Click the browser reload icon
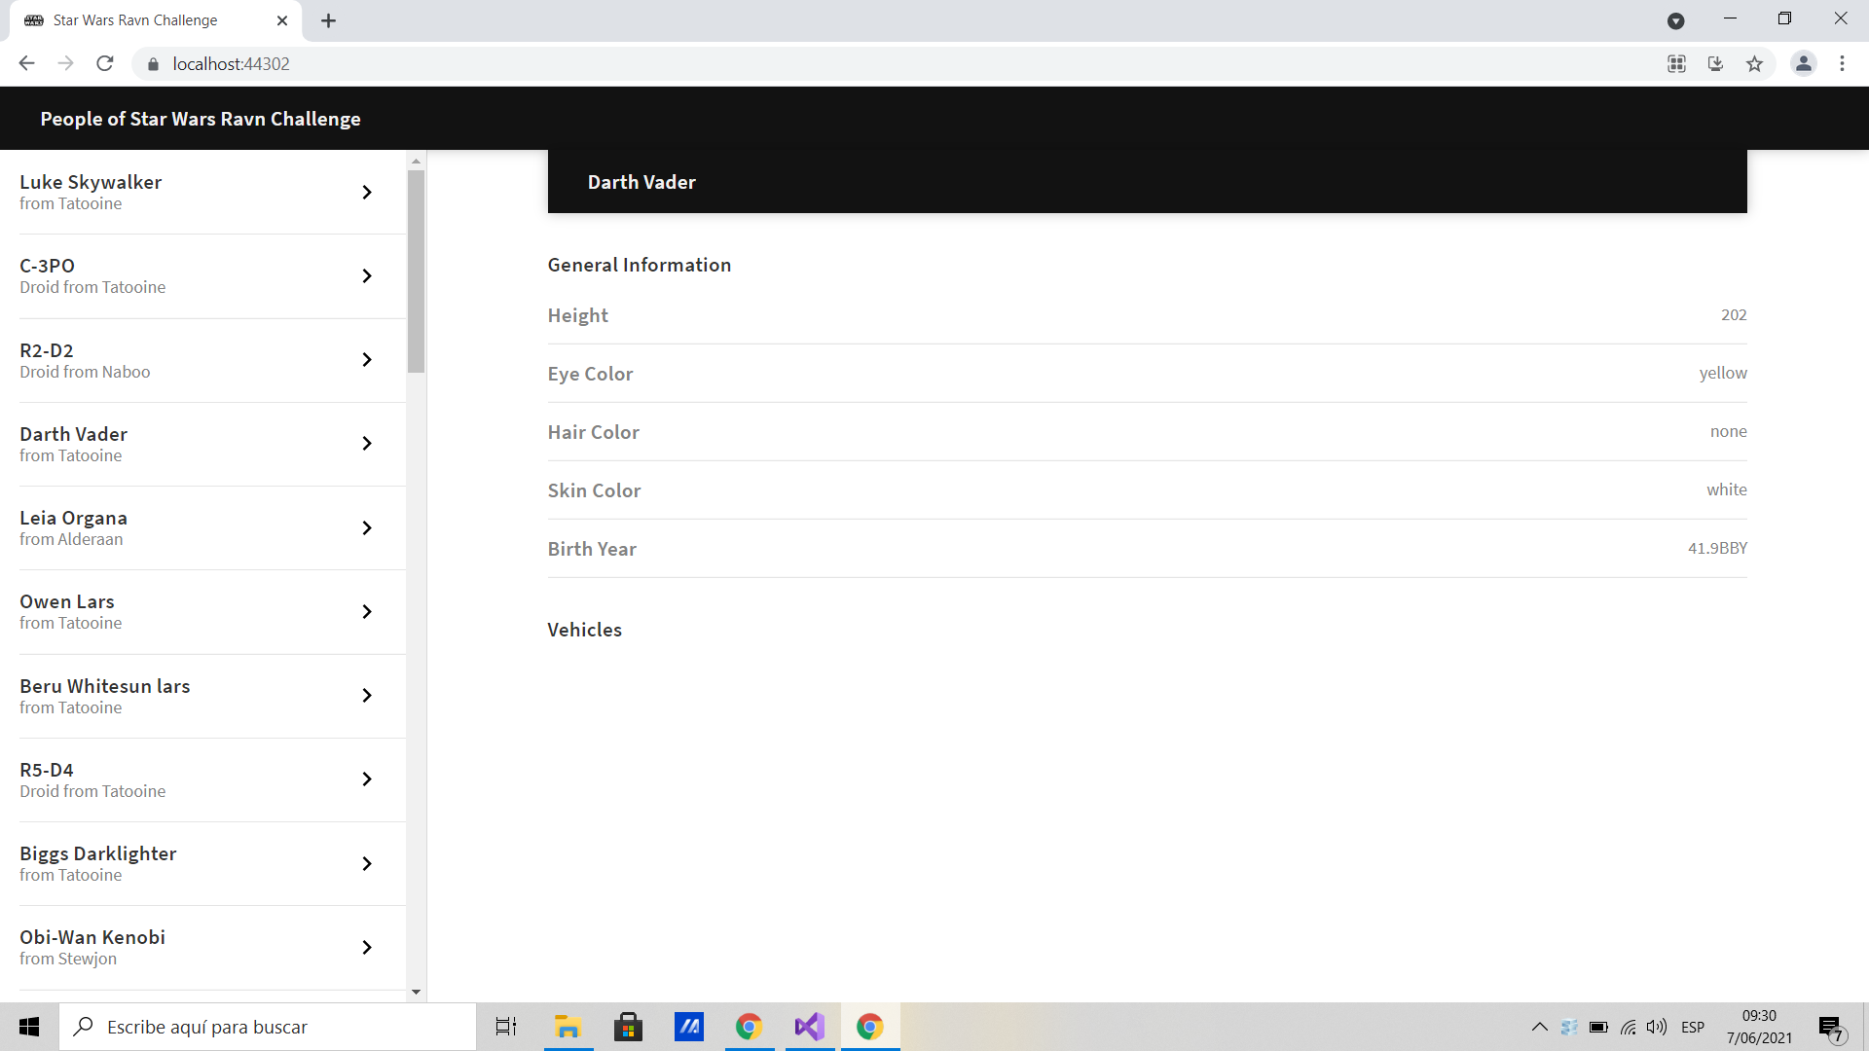Image resolution: width=1869 pixels, height=1051 pixels. click(x=104, y=63)
